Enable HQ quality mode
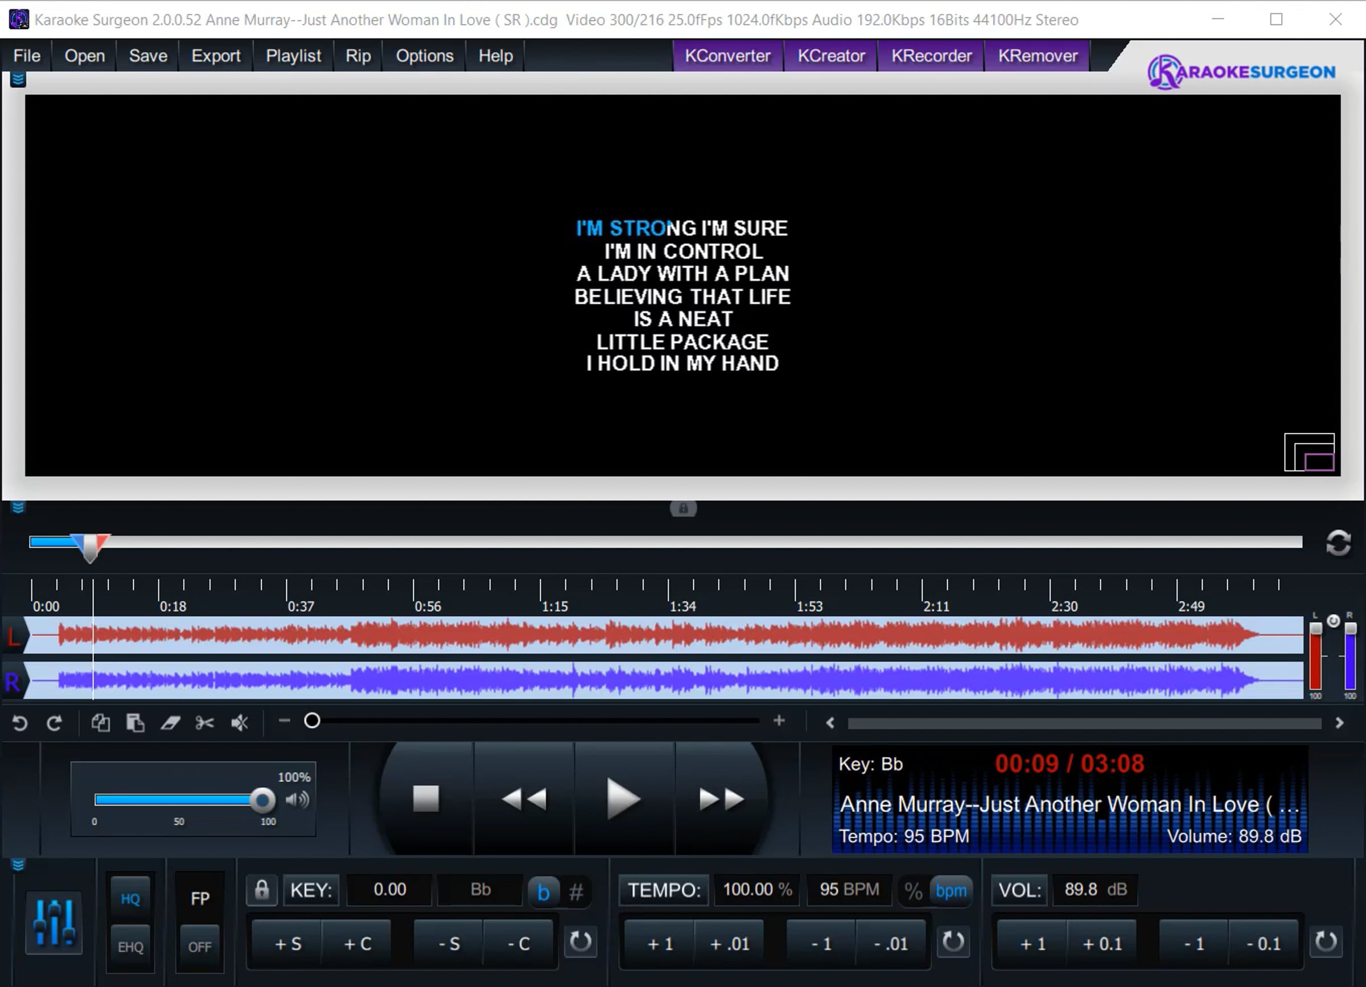 point(130,898)
